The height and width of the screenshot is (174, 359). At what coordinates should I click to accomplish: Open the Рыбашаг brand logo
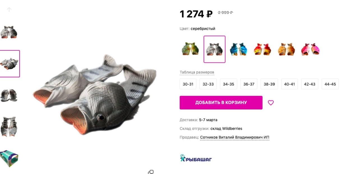click(196, 158)
